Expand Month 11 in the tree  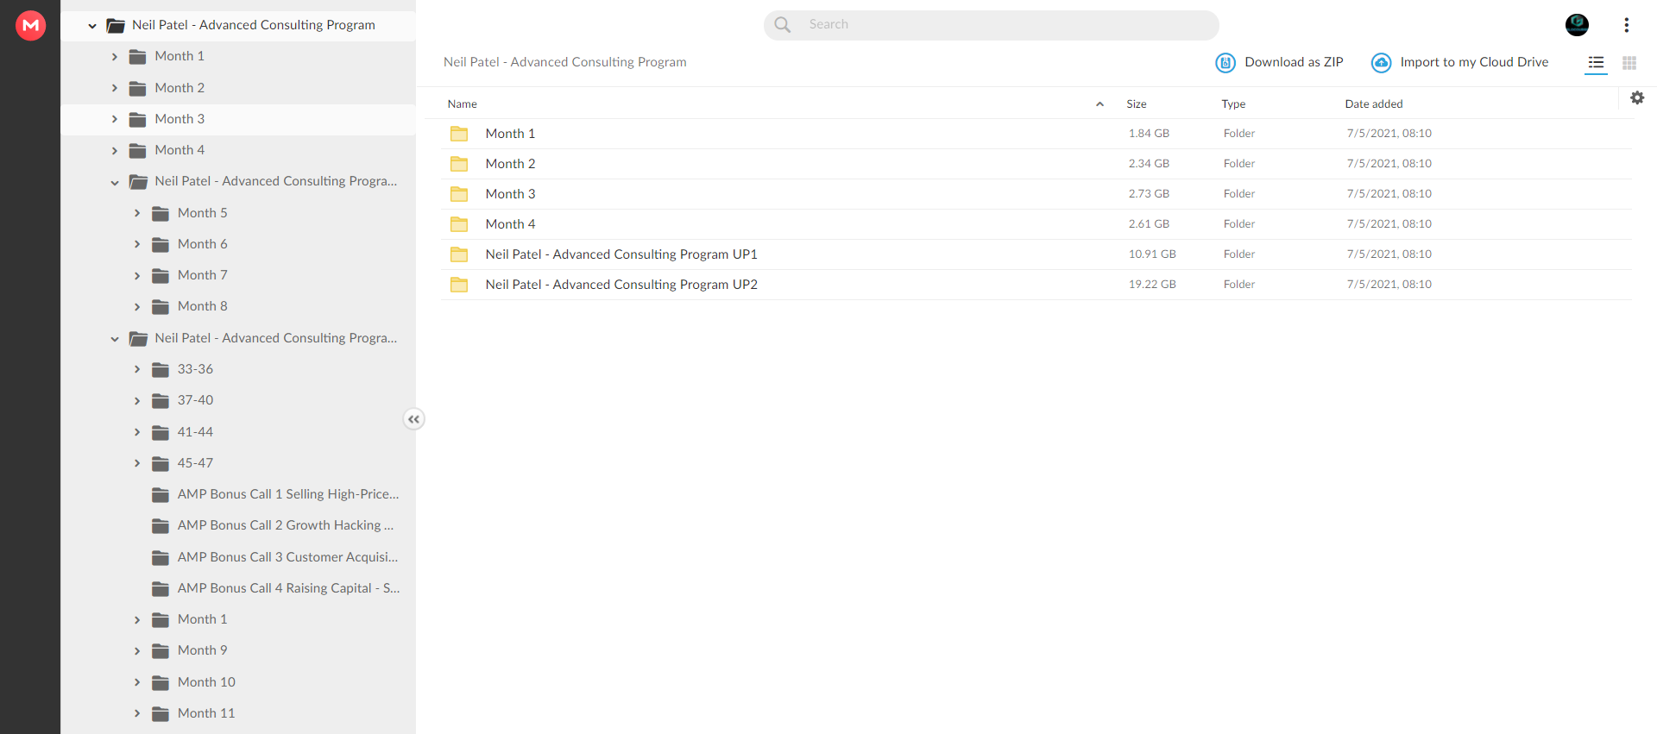click(137, 713)
